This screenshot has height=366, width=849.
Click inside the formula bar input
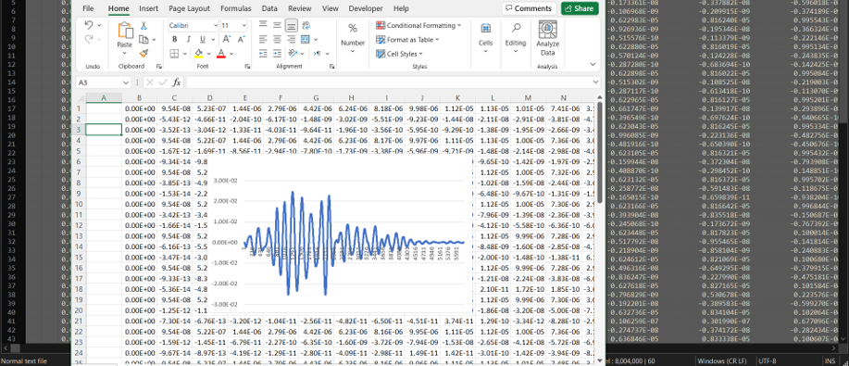tap(389, 82)
